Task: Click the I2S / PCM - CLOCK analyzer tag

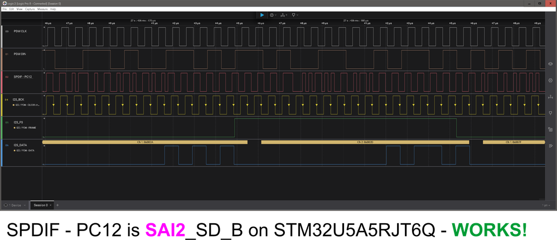Action: point(26,105)
